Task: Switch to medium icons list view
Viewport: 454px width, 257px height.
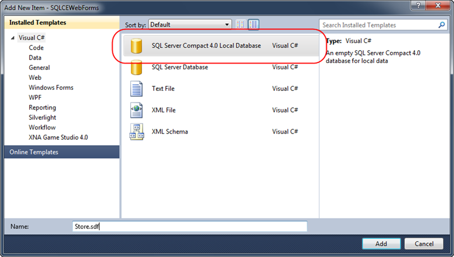Action: coord(253,24)
